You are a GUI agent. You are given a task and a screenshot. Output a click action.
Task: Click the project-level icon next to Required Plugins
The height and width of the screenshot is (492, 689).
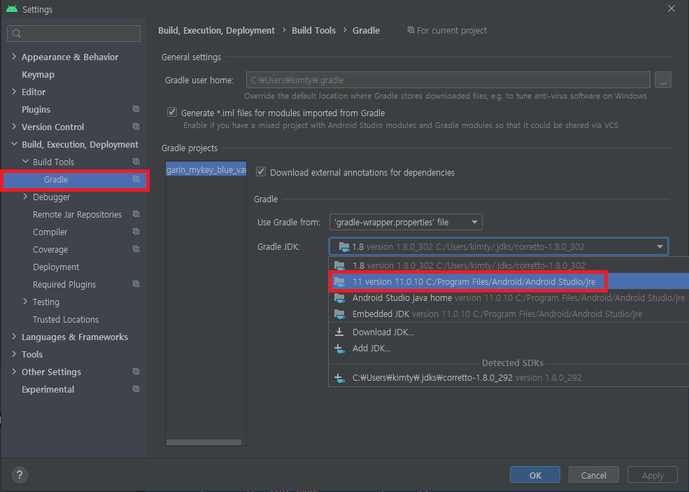pos(136,284)
